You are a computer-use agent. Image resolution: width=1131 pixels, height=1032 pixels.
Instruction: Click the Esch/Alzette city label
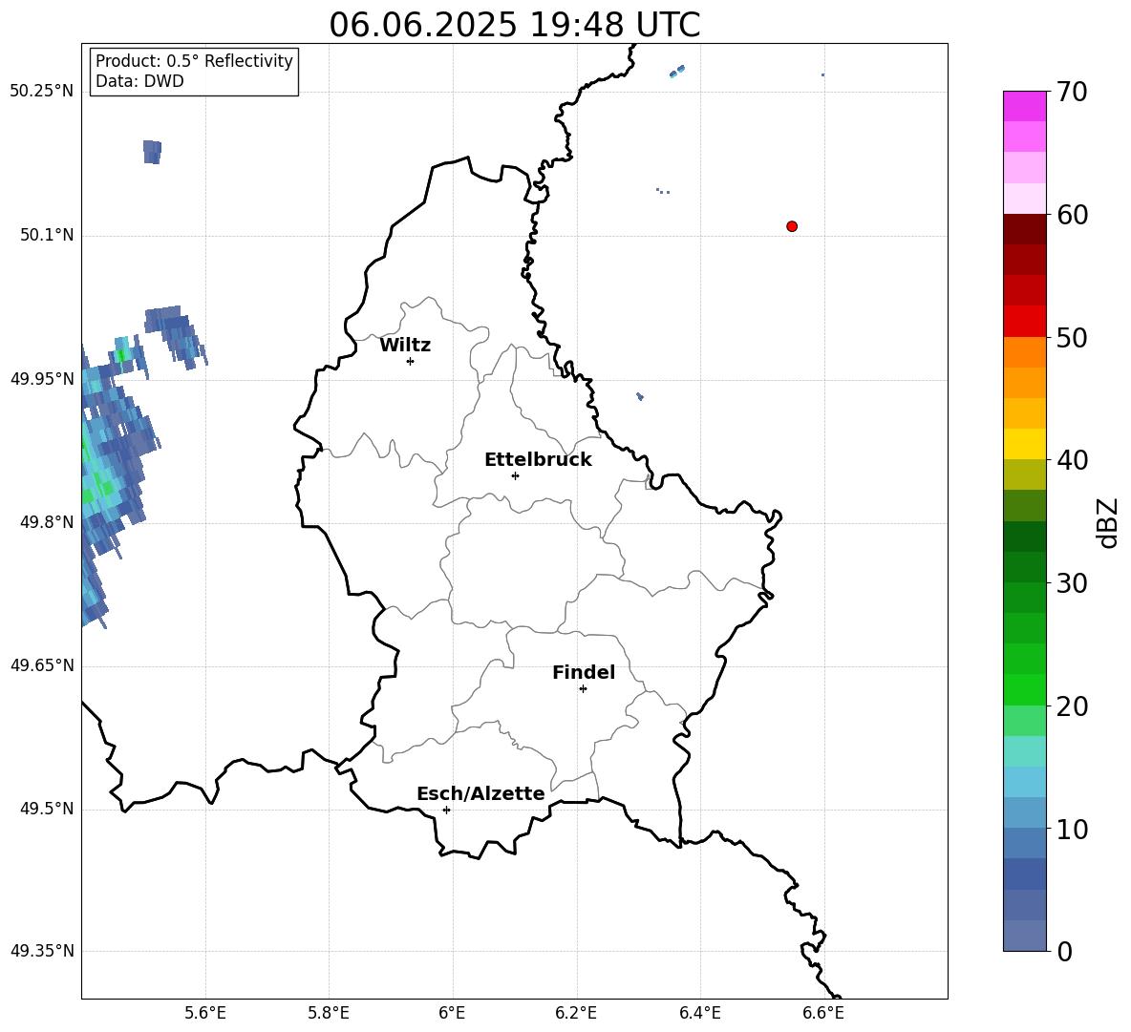coord(480,793)
